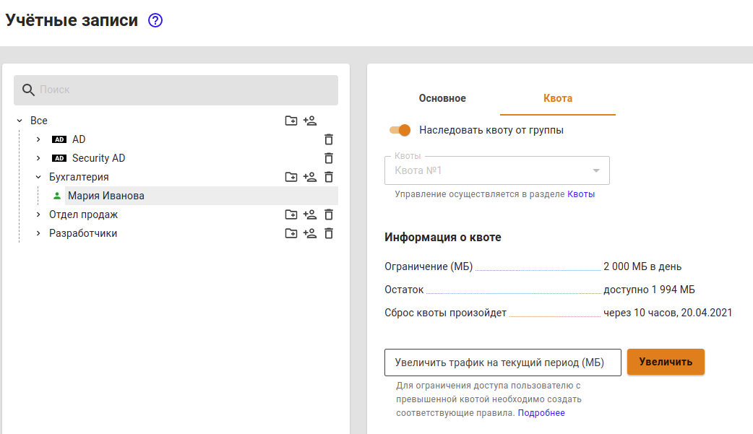Follow the Подробнее link
This screenshot has width=753, height=434.
(541, 413)
